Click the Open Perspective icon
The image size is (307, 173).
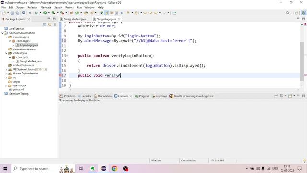(296, 13)
